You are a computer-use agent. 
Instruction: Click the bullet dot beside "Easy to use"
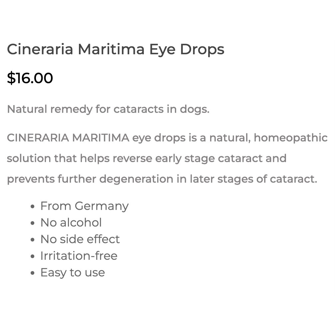pos(32,273)
